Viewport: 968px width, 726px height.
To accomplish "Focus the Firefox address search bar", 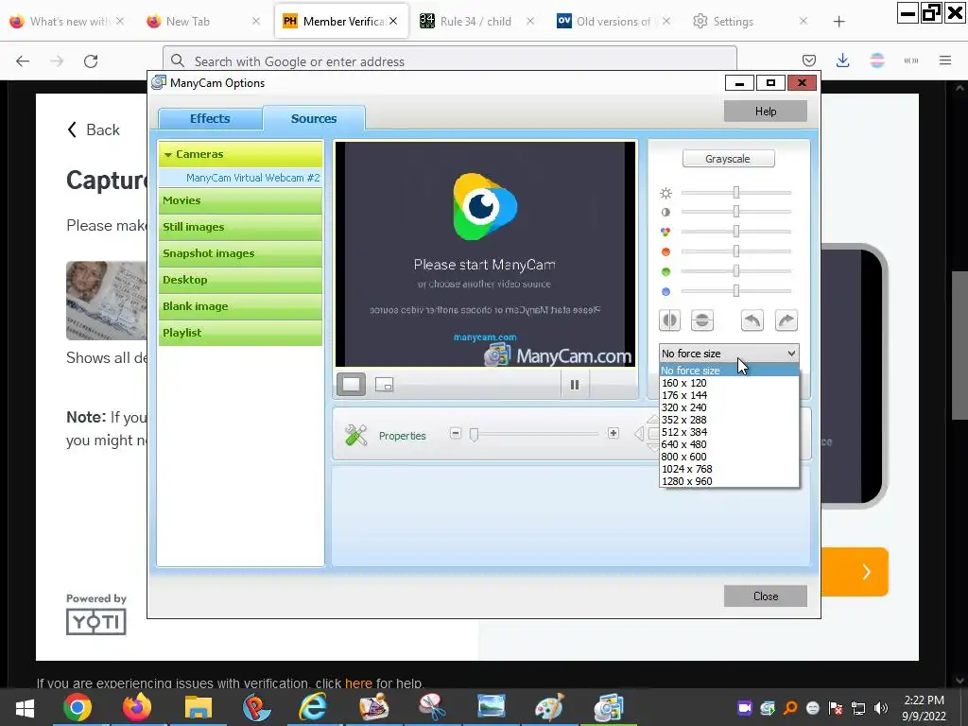I will pos(449,61).
